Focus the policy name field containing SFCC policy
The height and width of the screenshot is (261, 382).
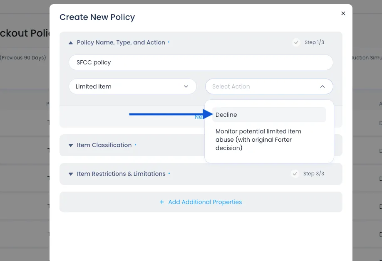201,62
